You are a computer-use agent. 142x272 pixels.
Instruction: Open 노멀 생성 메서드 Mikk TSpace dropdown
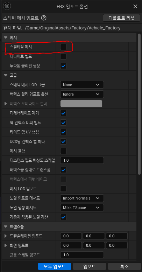82,208
